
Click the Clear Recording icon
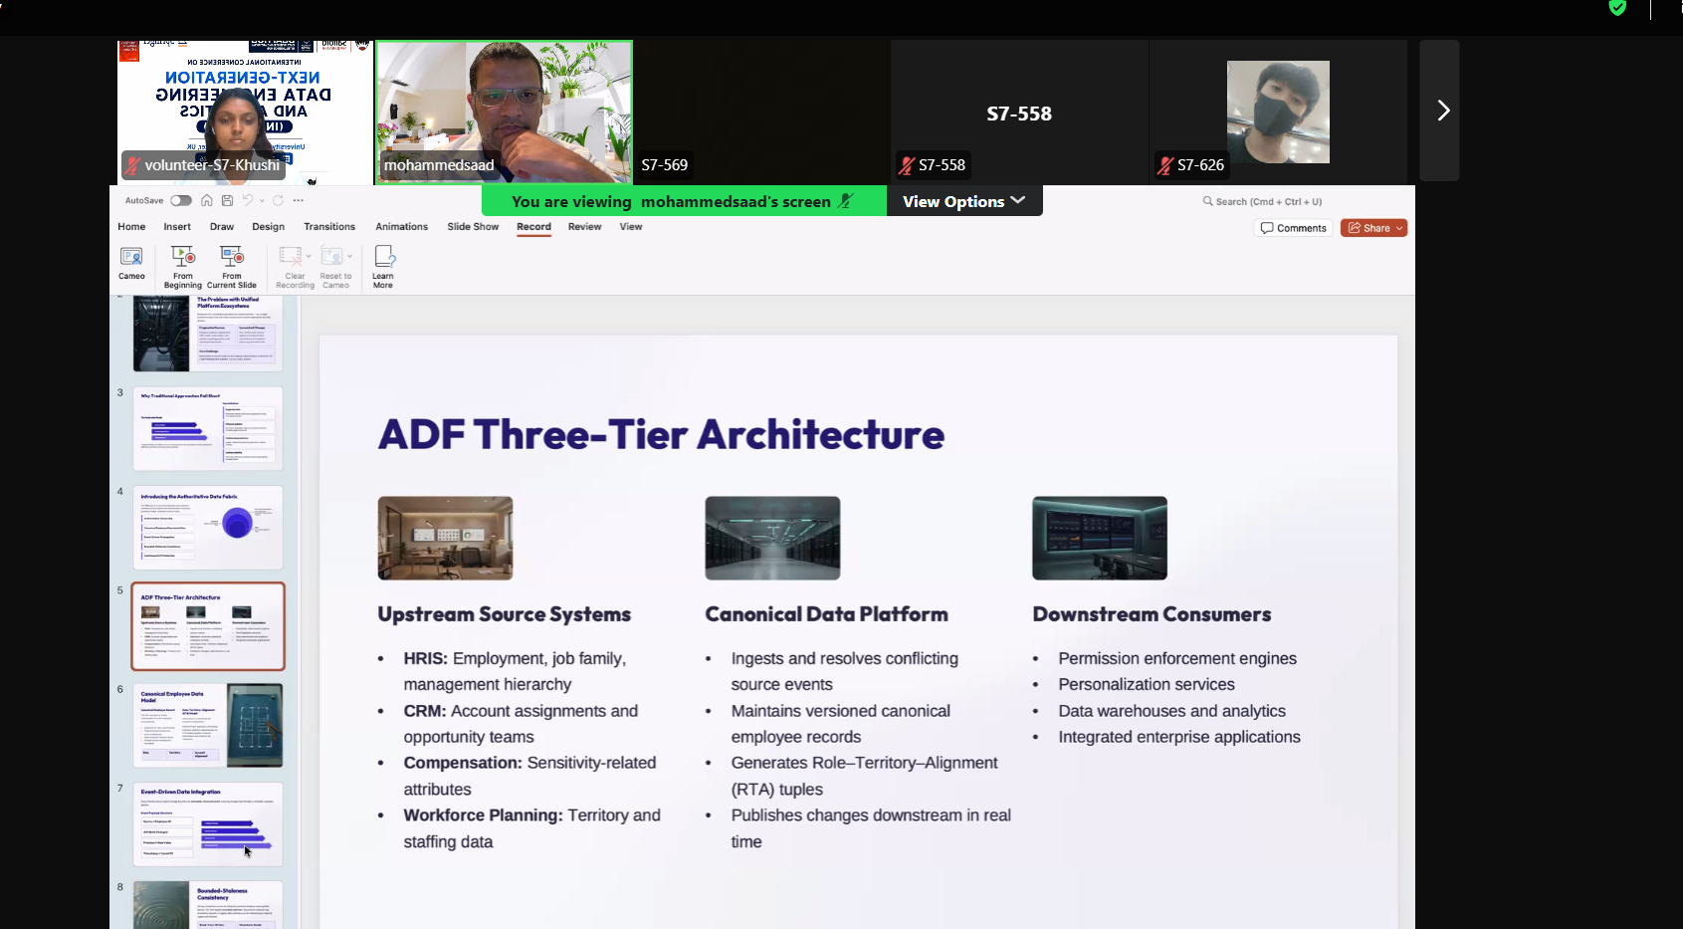[290, 256]
